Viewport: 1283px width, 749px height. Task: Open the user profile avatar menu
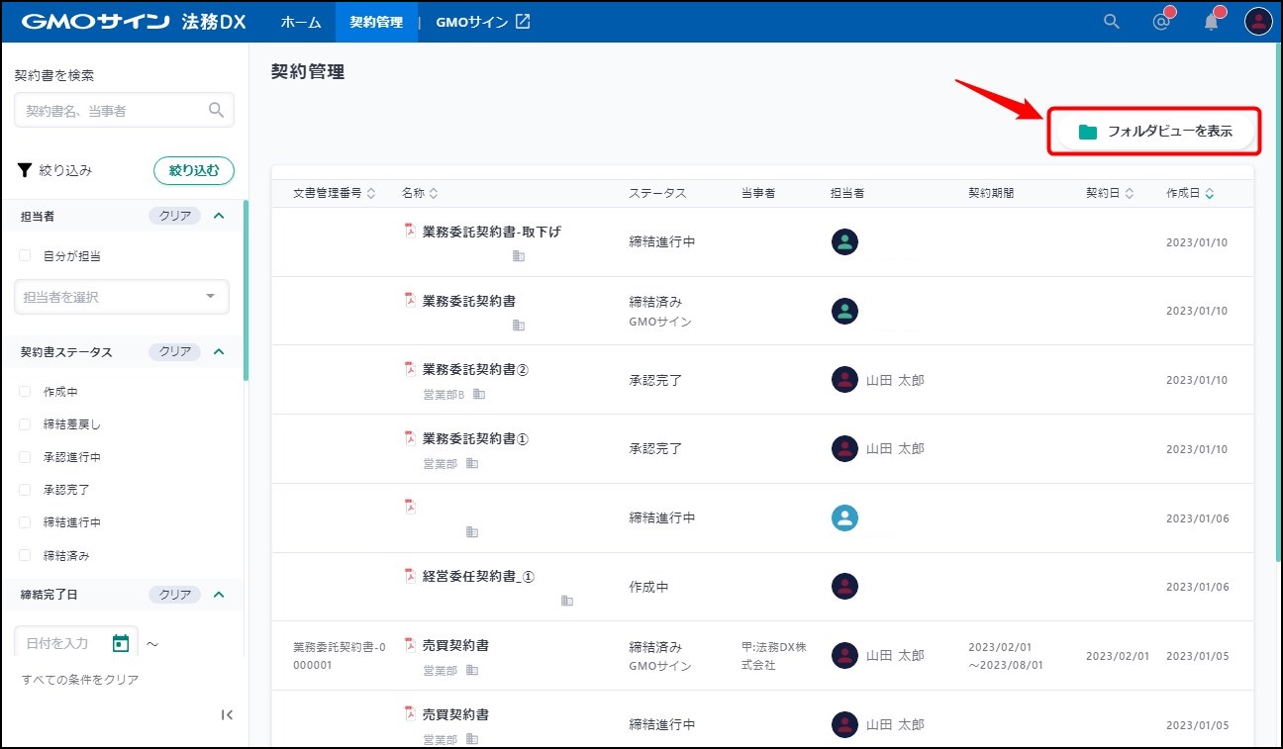point(1257,22)
